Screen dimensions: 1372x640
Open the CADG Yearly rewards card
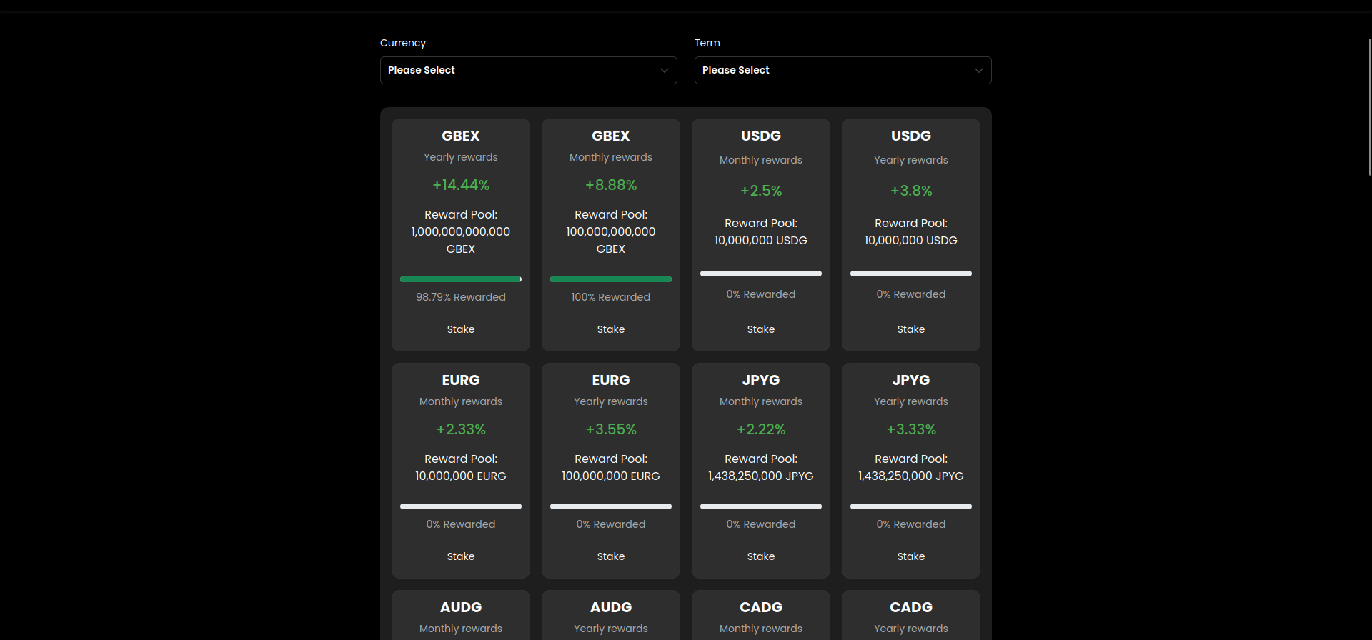point(911,616)
